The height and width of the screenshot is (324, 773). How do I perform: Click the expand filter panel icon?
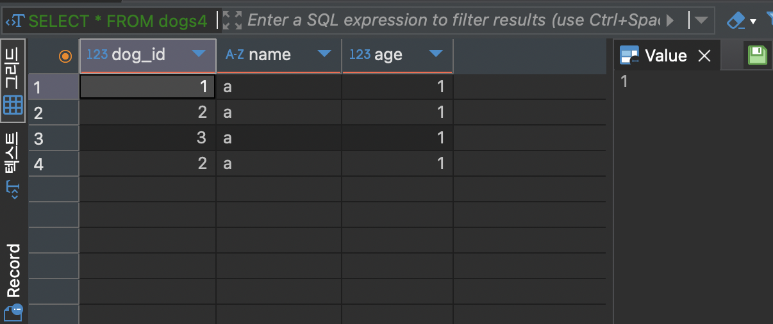tap(232, 20)
